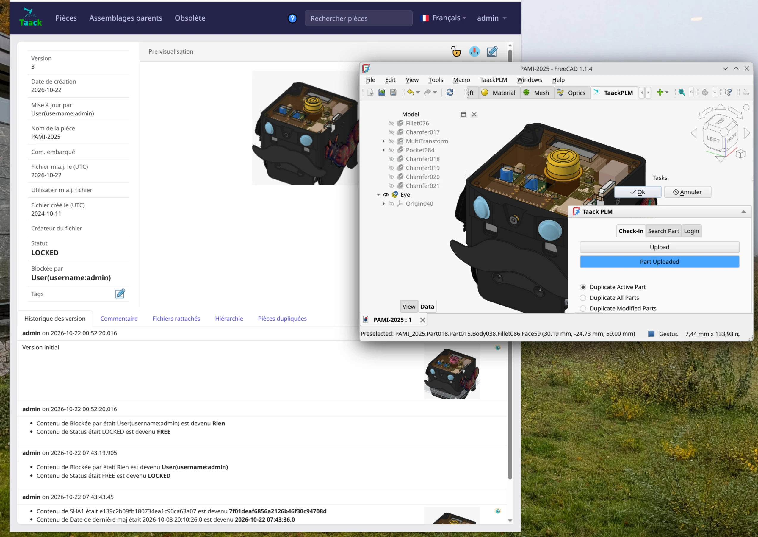Click the green plus icon in FreeCAD toolbar

click(660, 93)
